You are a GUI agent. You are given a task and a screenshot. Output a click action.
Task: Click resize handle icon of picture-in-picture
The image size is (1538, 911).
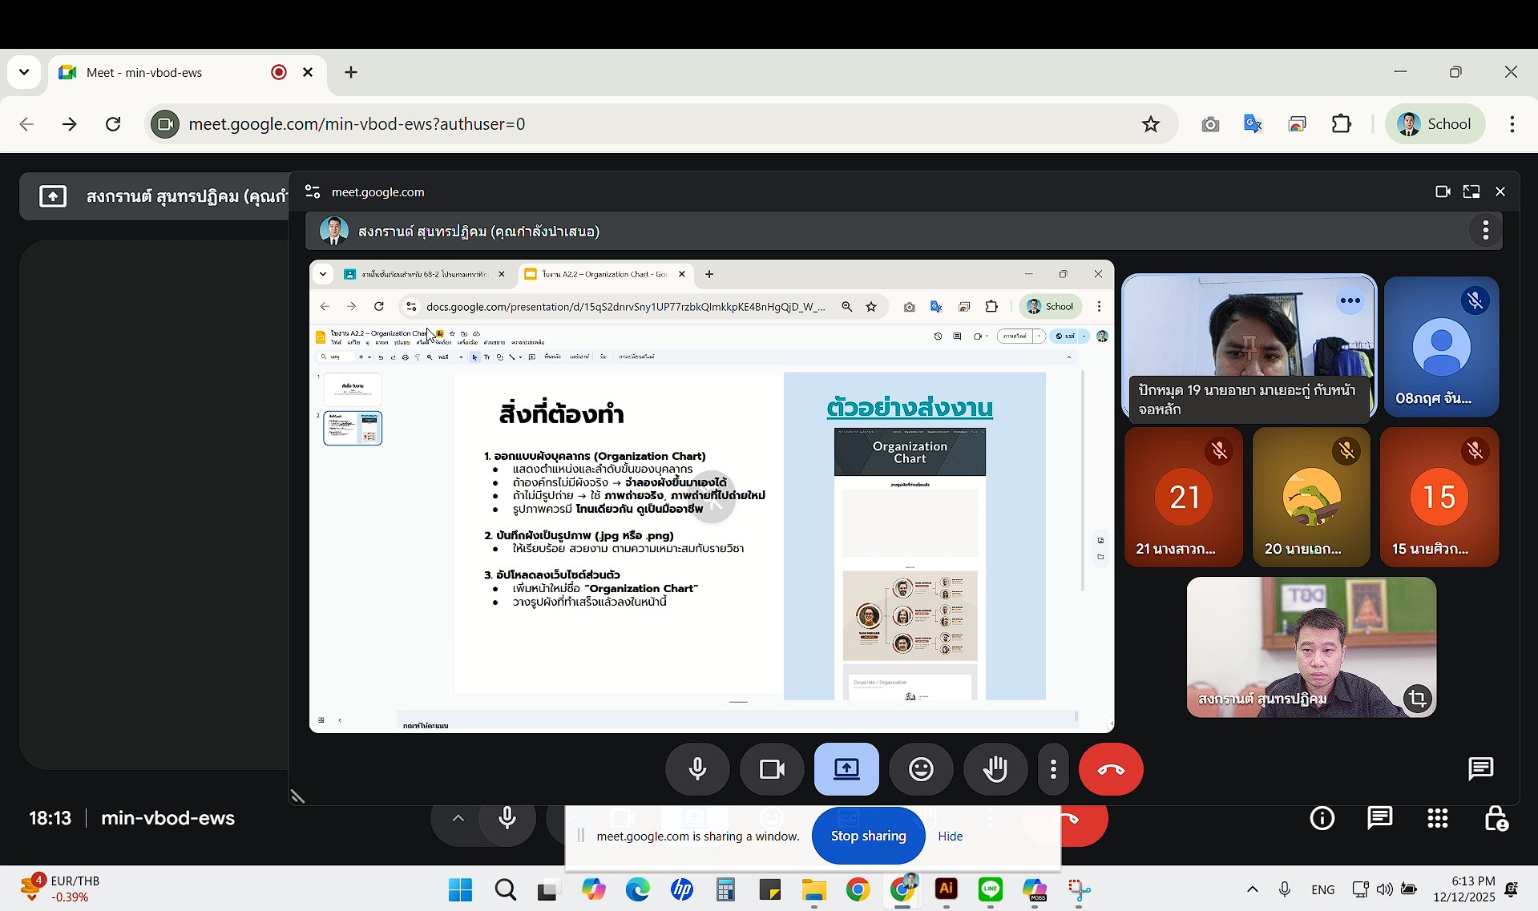[x=297, y=796]
